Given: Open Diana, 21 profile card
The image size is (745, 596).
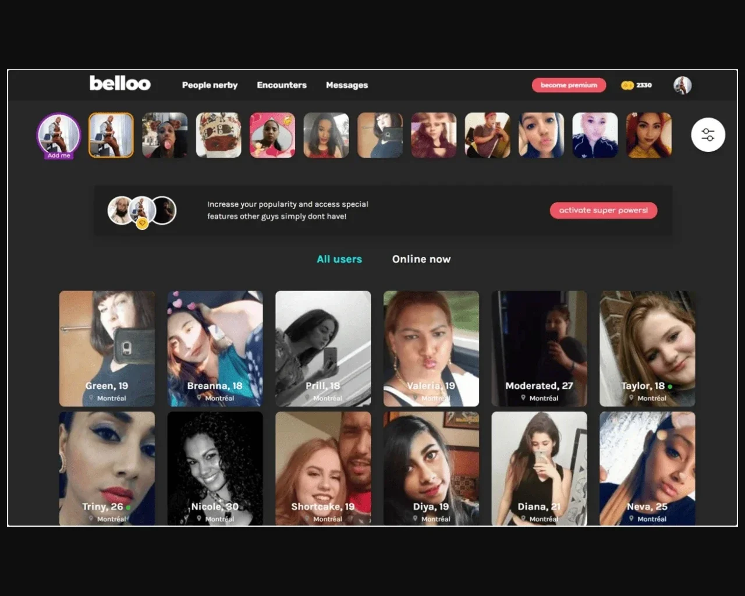Looking at the screenshot, I should pos(540,469).
